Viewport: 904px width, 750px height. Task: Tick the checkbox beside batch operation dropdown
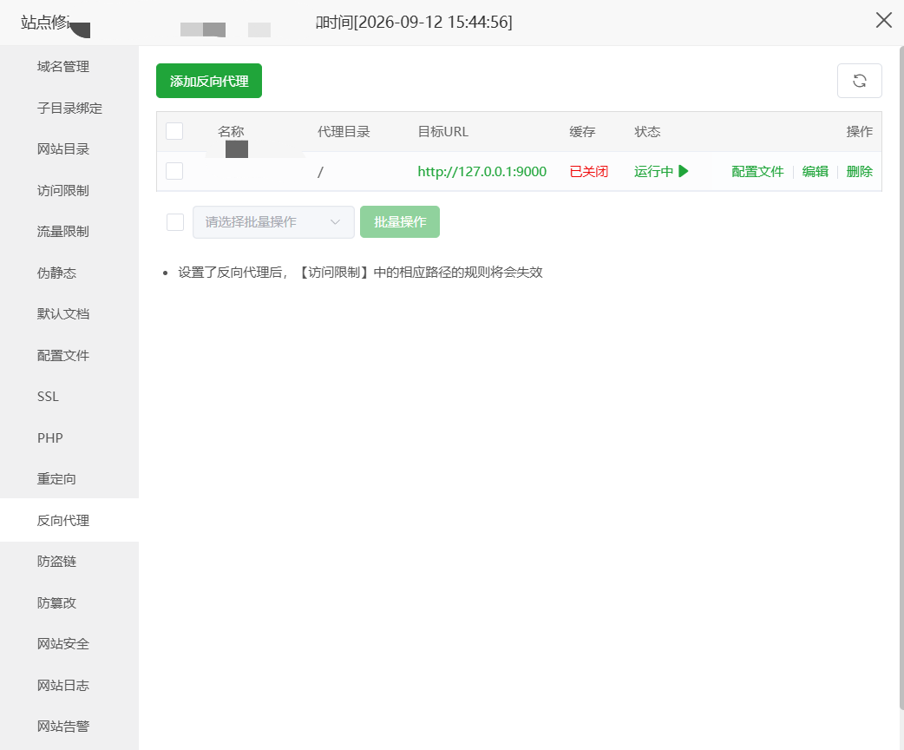(x=175, y=222)
